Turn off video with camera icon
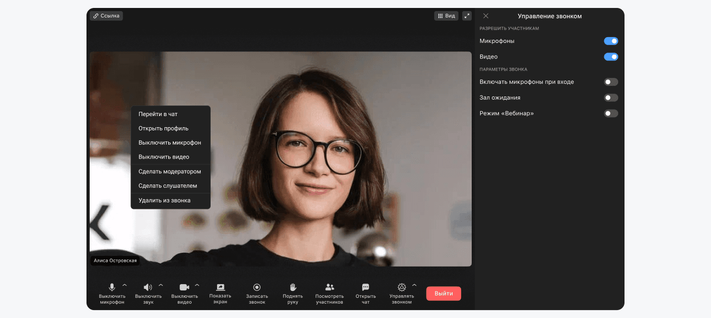The width and height of the screenshot is (711, 318). (x=184, y=287)
